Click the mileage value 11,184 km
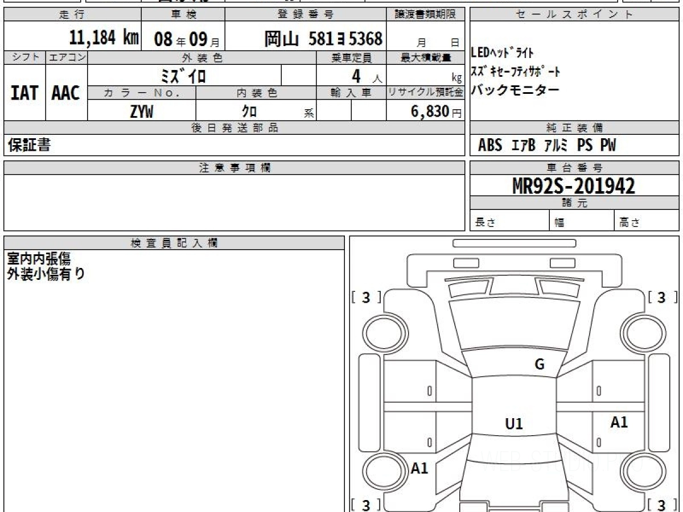Viewport: 683px width, 512px height. tap(104, 38)
